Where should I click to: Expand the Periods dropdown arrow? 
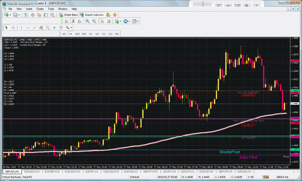tap(129, 21)
